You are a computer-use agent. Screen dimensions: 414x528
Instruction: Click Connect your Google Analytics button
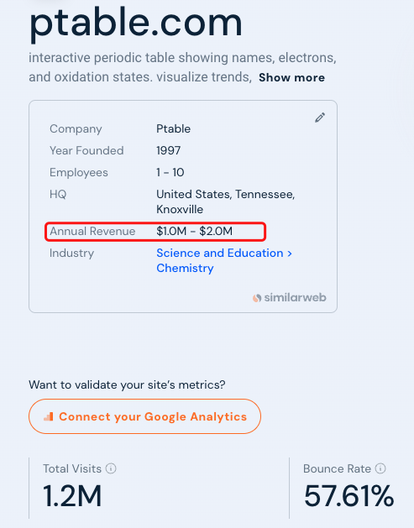[x=144, y=416]
